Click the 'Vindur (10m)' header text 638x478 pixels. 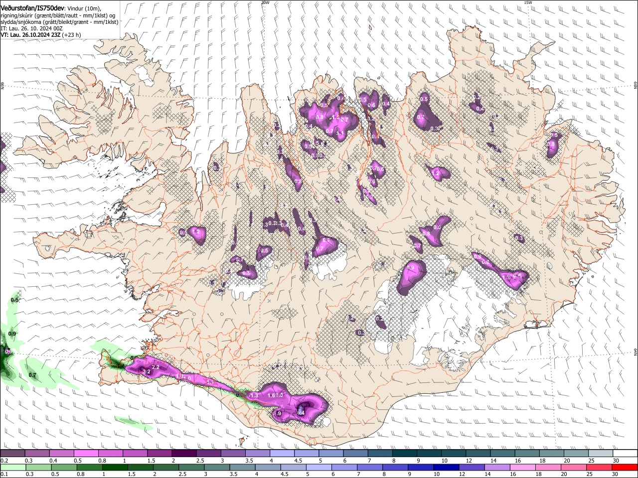pyautogui.click(x=84, y=8)
